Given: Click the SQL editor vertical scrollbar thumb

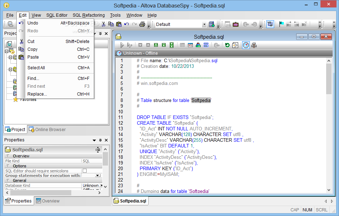Looking at the screenshot, I should pos(329,79).
